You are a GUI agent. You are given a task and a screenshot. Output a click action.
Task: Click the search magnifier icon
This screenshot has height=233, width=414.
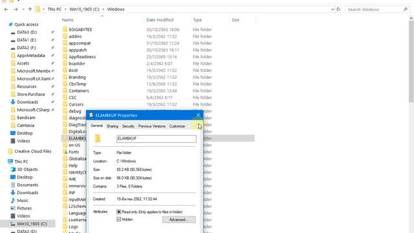[406, 9]
